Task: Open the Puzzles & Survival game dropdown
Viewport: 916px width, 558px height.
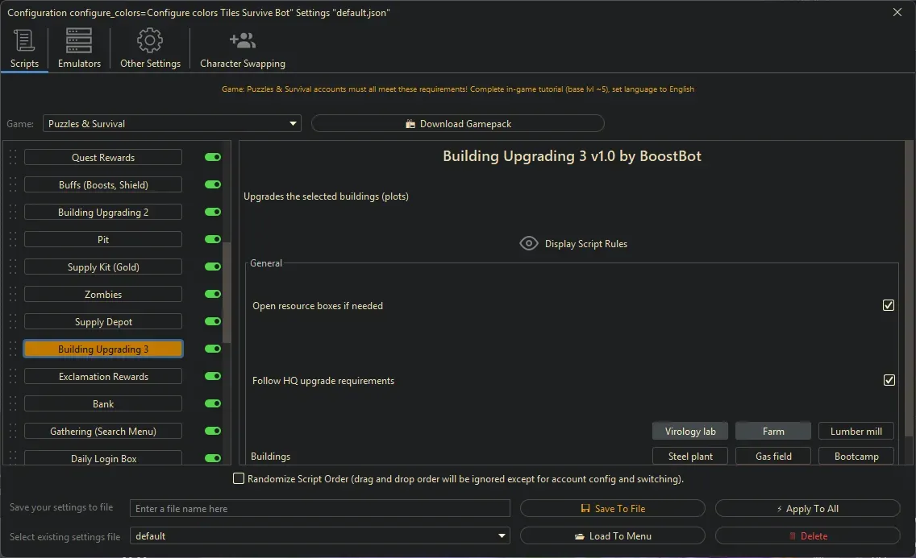Action: point(293,123)
